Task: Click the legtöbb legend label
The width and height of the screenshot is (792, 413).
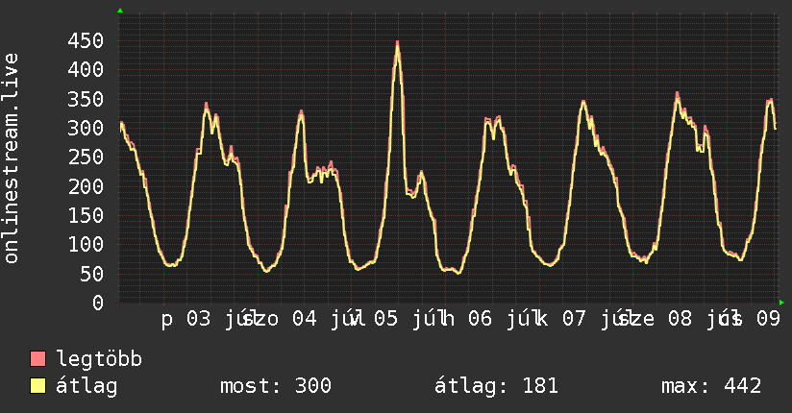Action: pyautogui.click(x=99, y=359)
